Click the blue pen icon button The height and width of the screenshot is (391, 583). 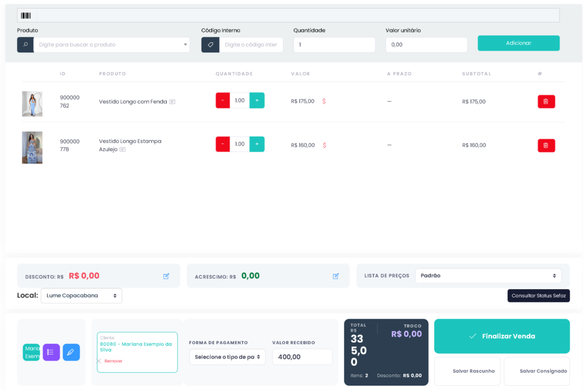[71, 352]
